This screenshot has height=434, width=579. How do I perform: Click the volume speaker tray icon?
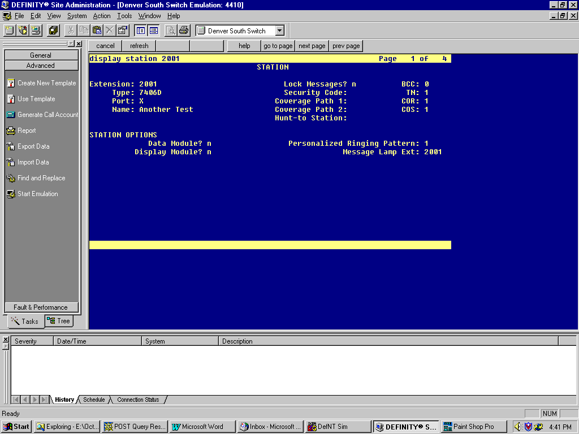point(518,427)
